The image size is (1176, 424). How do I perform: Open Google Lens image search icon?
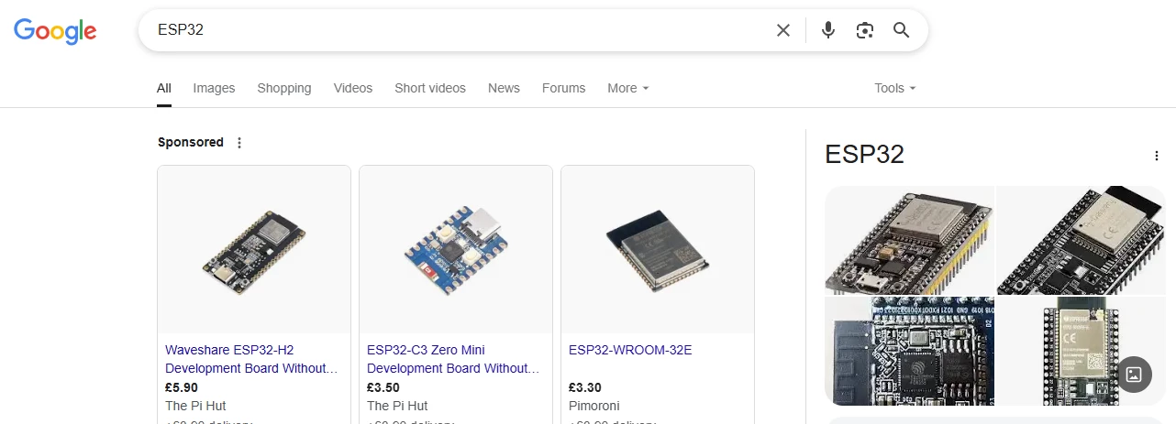tap(865, 30)
